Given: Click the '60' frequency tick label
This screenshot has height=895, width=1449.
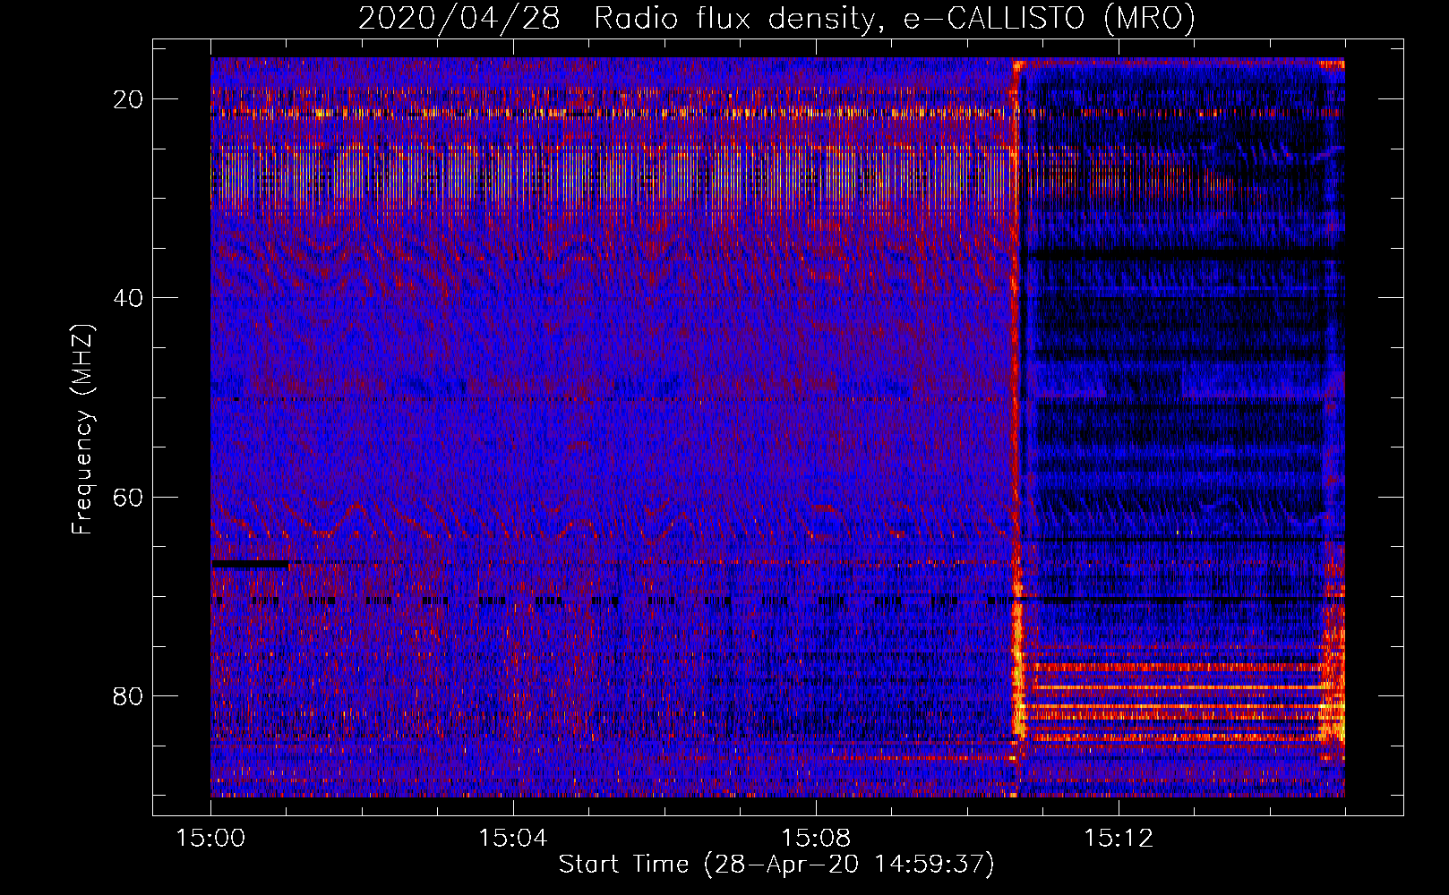Looking at the screenshot, I should pos(128,497).
